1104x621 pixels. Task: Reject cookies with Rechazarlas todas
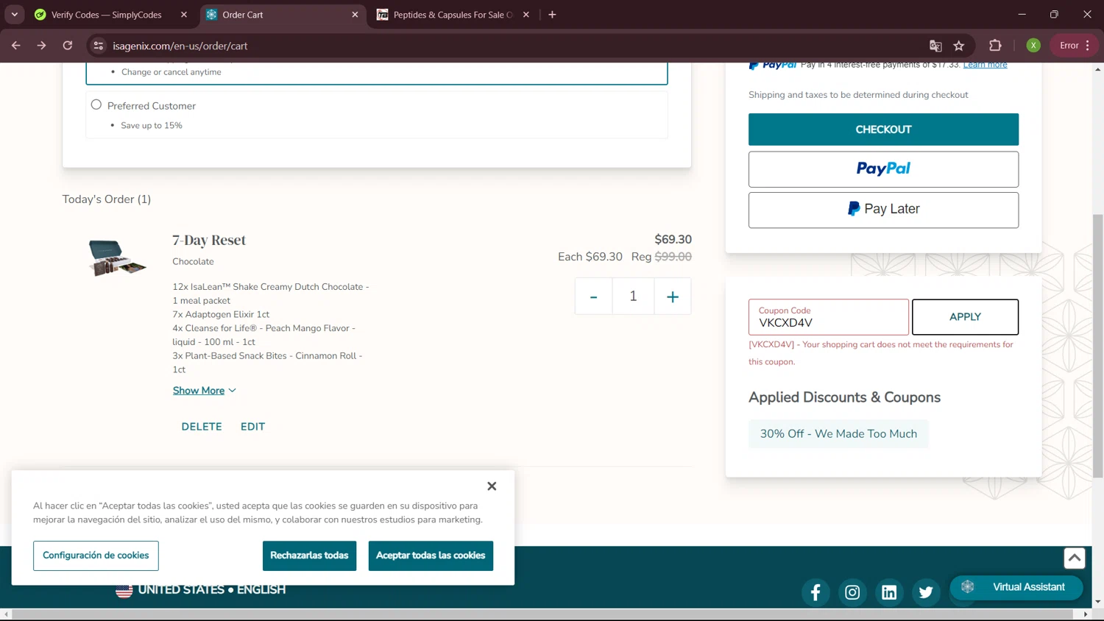point(309,556)
